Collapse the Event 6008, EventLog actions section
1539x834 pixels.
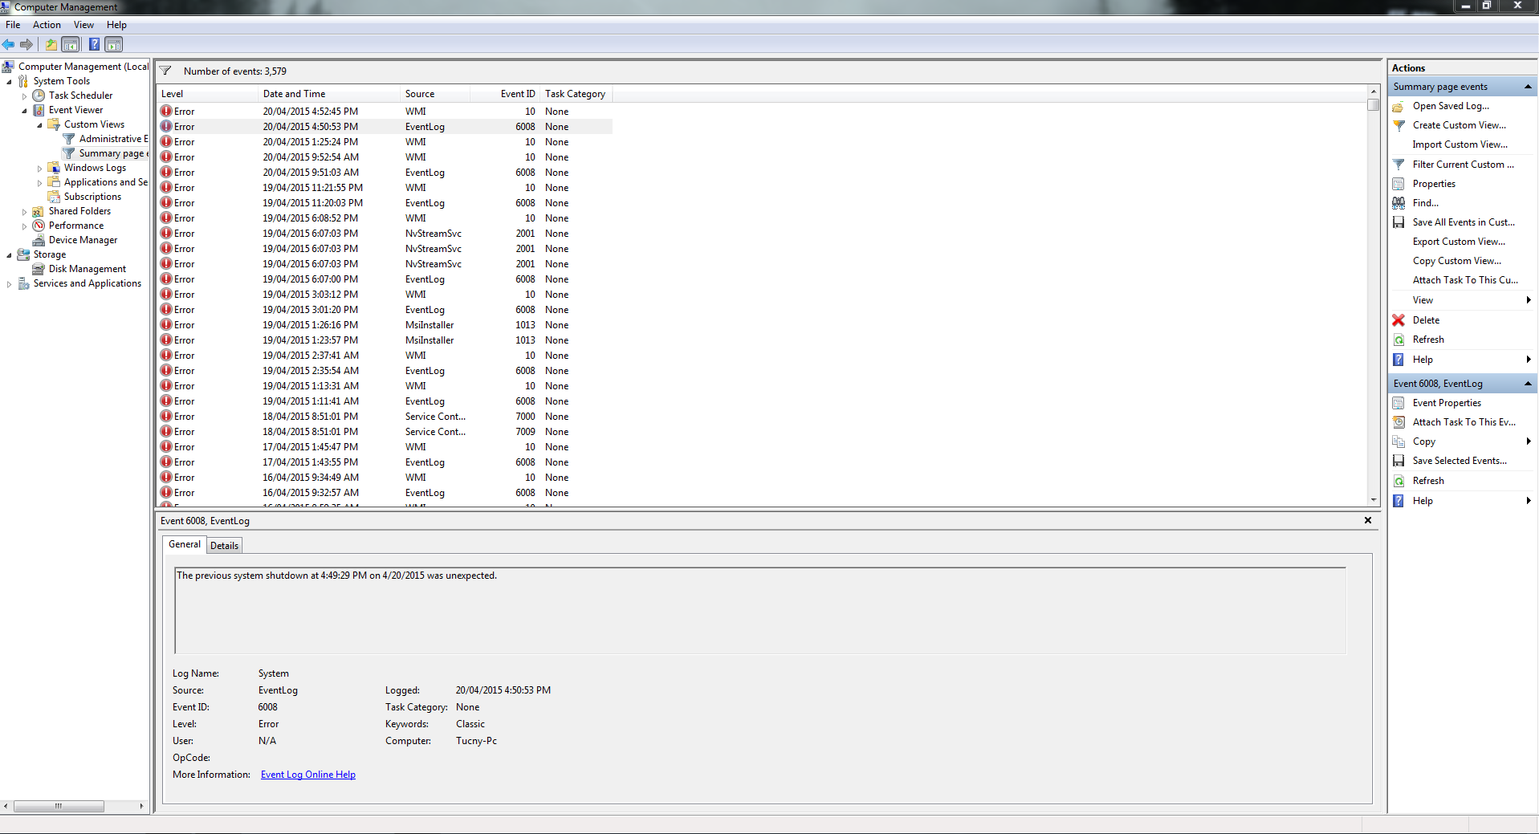coord(1528,384)
